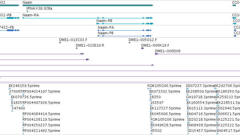Select the SD07237.3prime EST label

(200, 86)
